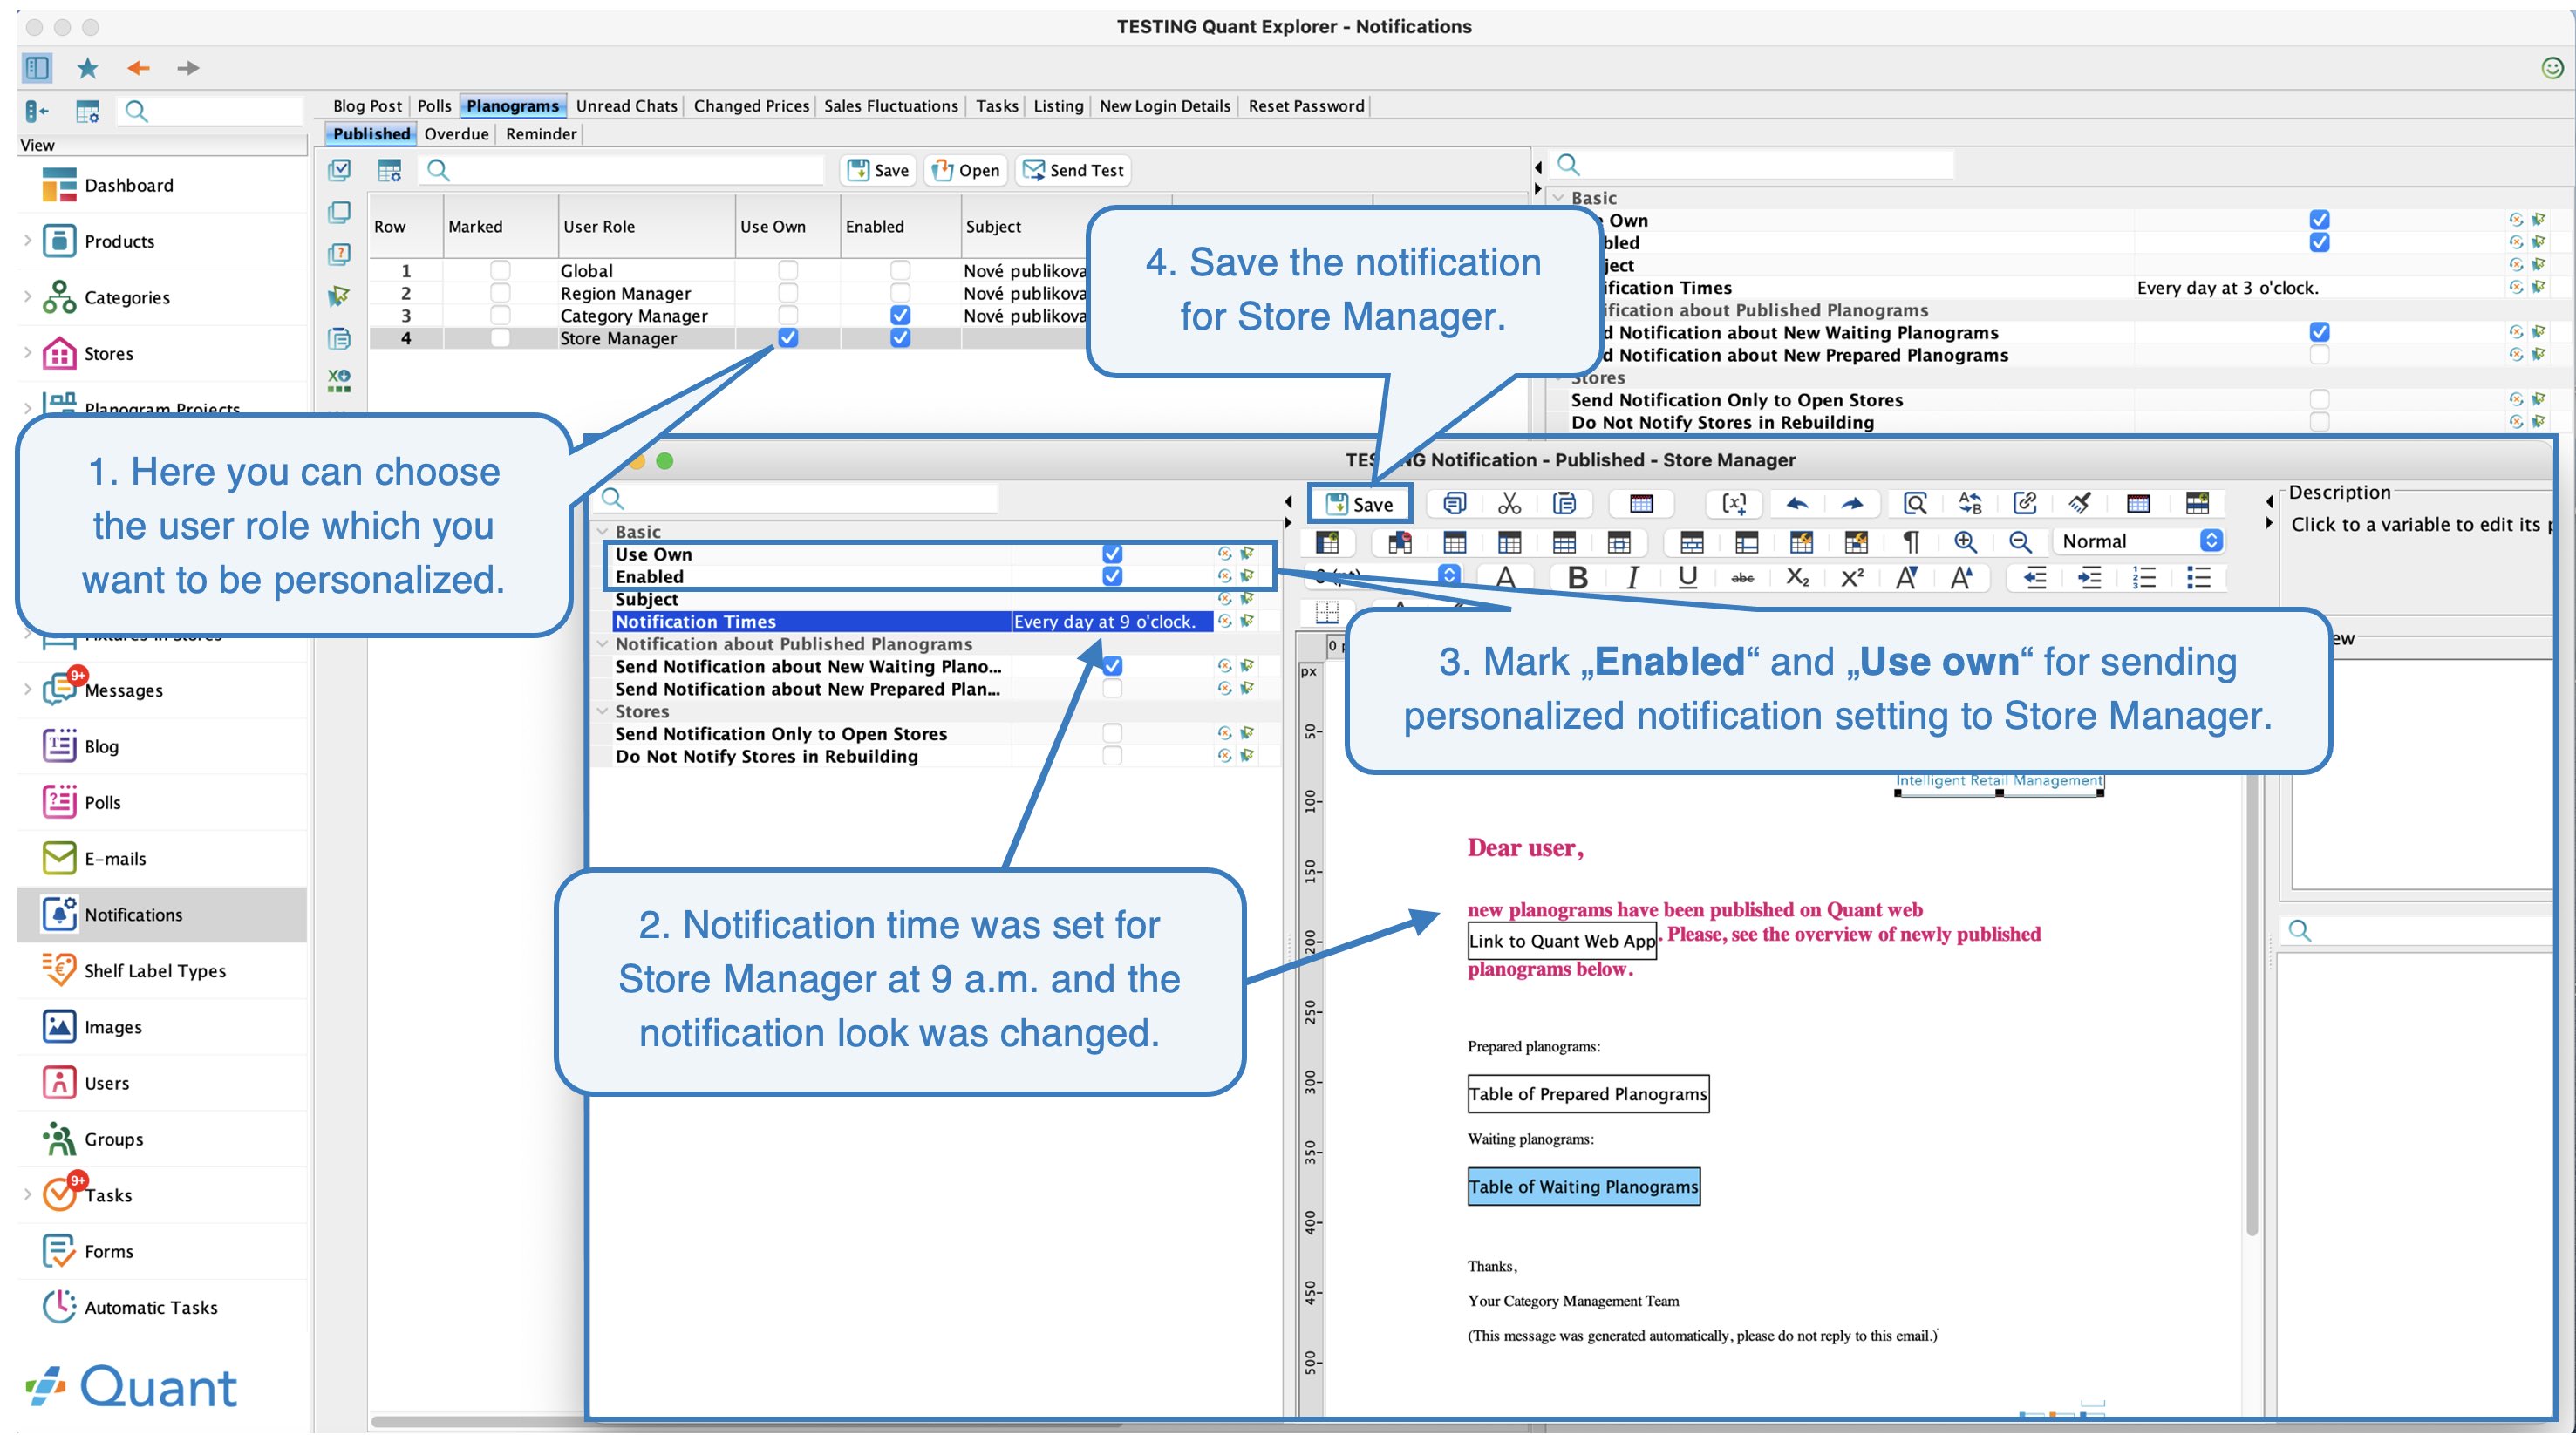This screenshot has width=2576, height=1435.
Task: Open Dashboard in the View sidebar
Action: [128, 185]
